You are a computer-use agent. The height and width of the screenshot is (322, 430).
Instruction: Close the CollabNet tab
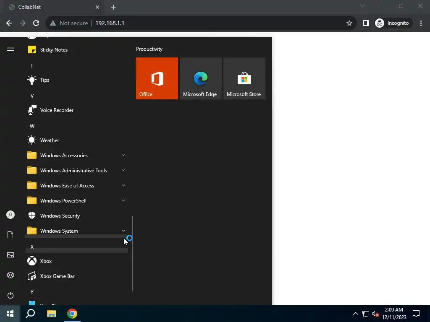click(97, 7)
